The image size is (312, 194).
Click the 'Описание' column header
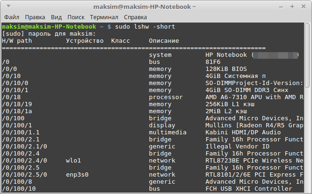click(x=164, y=41)
